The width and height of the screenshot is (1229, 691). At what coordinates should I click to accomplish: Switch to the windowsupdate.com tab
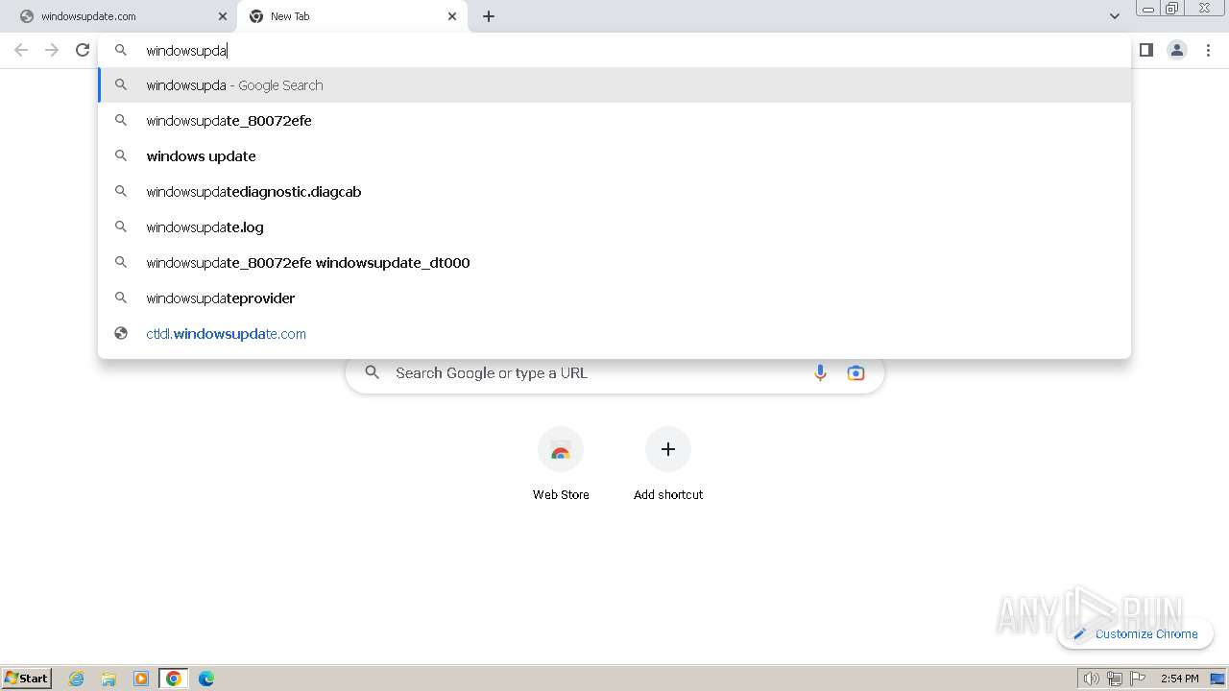(119, 16)
